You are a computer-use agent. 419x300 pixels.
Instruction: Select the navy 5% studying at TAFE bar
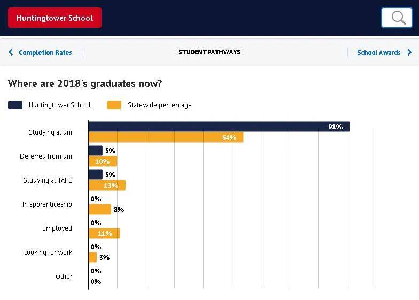tap(96, 175)
